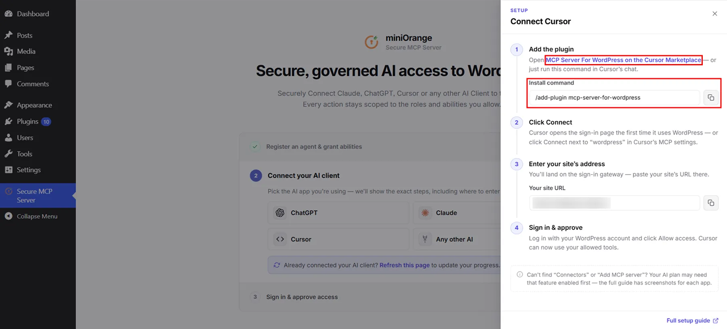Expand Sign in & approve access step
This screenshot has height=329, width=727.
click(x=370, y=297)
